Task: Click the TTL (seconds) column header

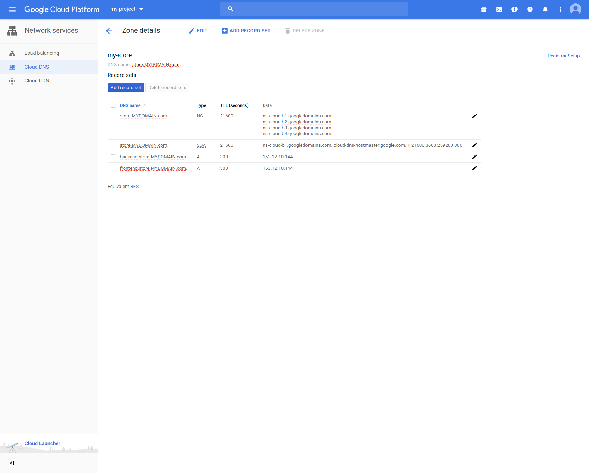Action: [234, 105]
